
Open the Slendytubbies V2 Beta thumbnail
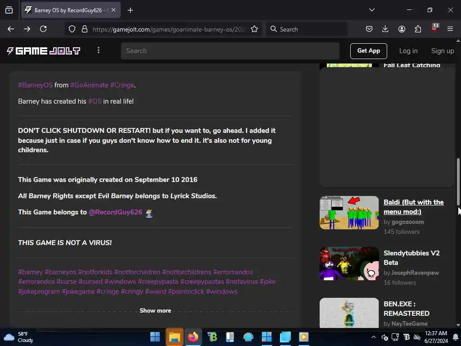tap(349, 263)
